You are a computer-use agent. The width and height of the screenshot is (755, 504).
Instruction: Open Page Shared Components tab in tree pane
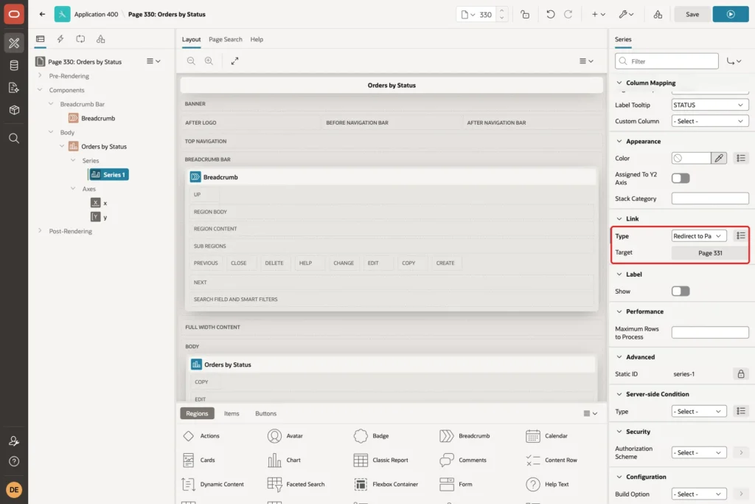pyautogui.click(x=100, y=39)
